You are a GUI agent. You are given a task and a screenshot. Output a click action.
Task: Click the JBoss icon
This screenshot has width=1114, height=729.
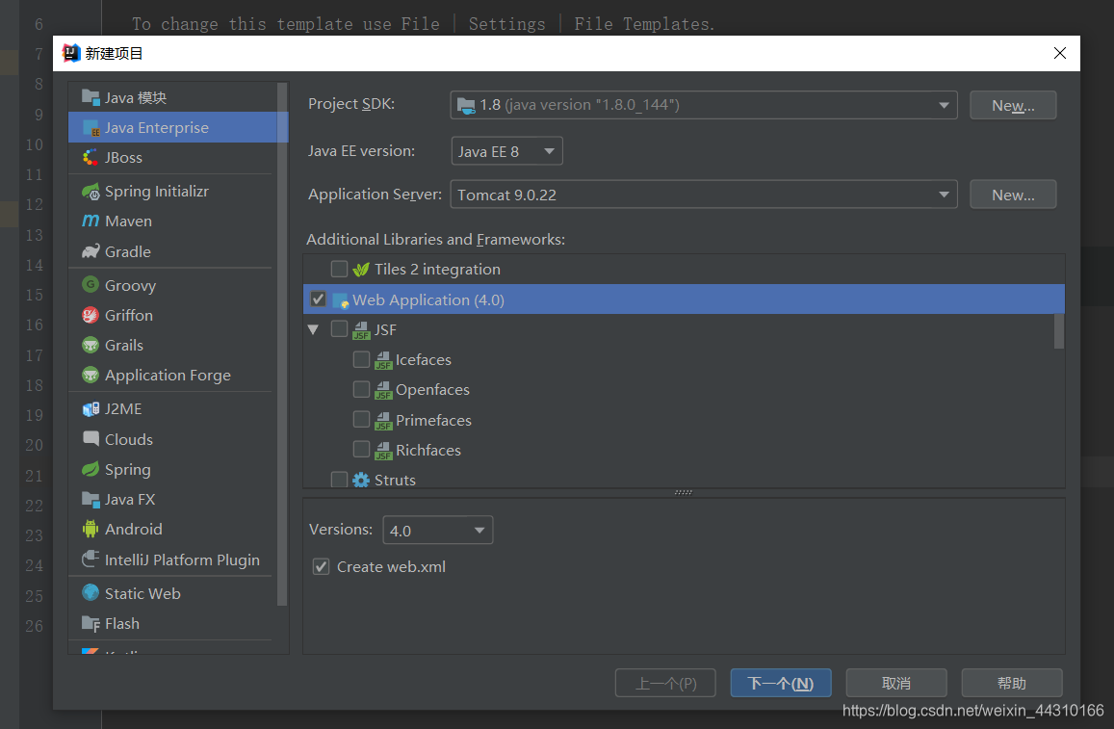pyautogui.click(x=91, y=158)
